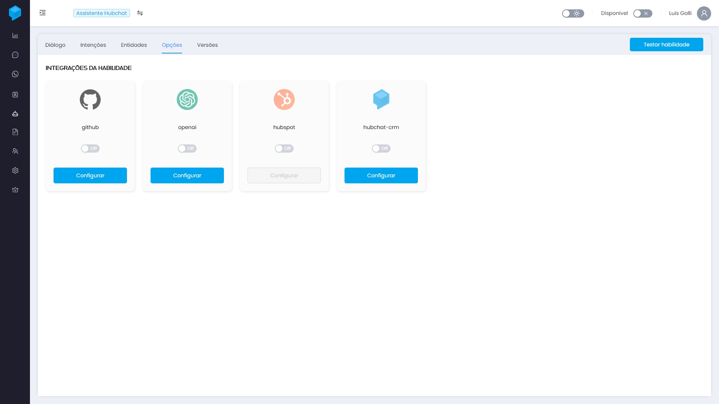Toggle the Disponível availability switch

(x=643, y=13)
